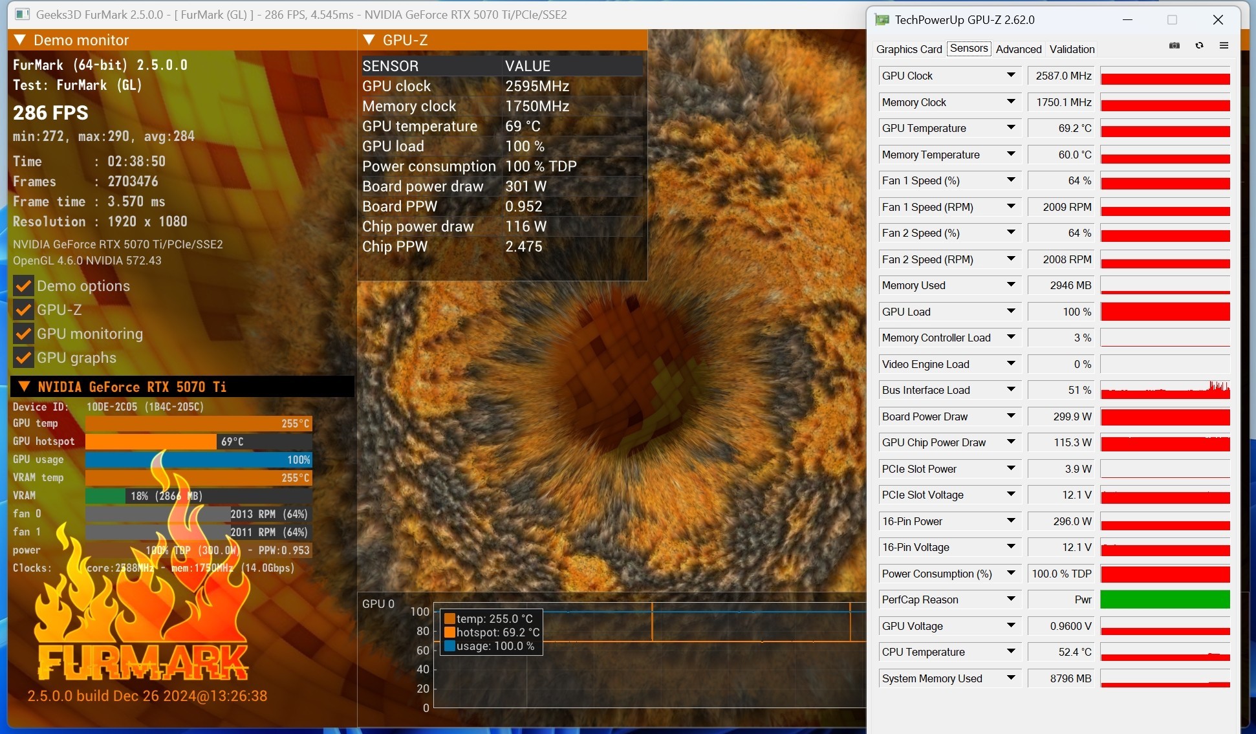Click the Board Power Draw 299.9 W value
1256x734 pixels.
click(x=1061, y=416)
